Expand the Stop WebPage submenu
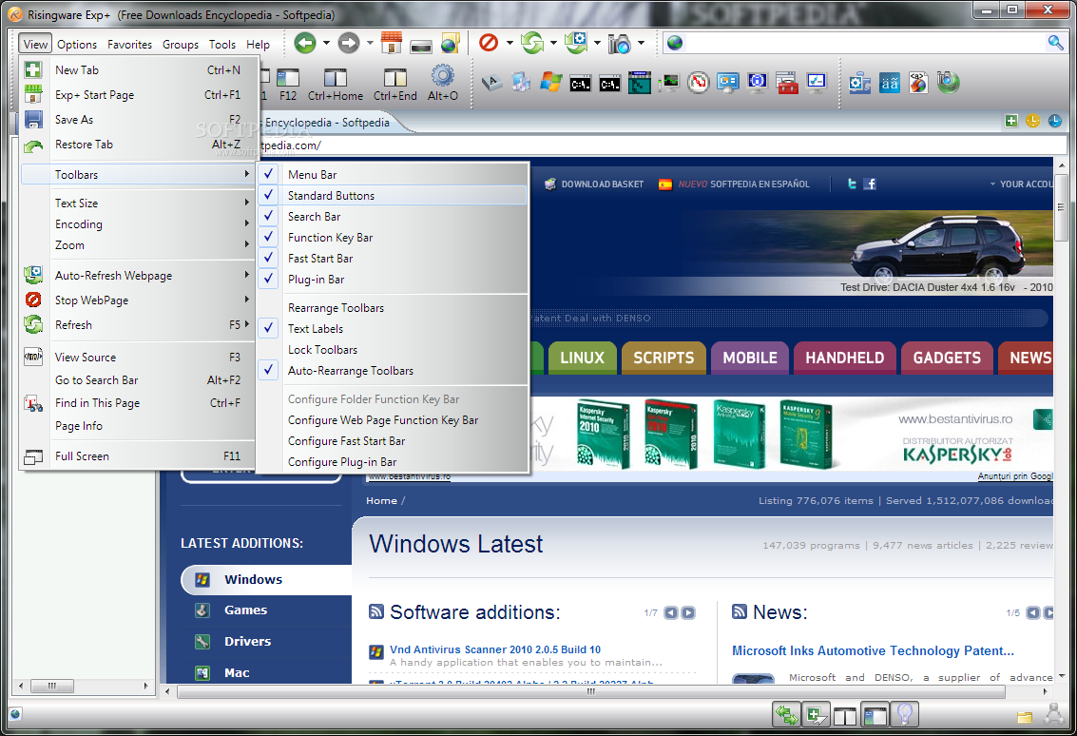 point(138,300)
